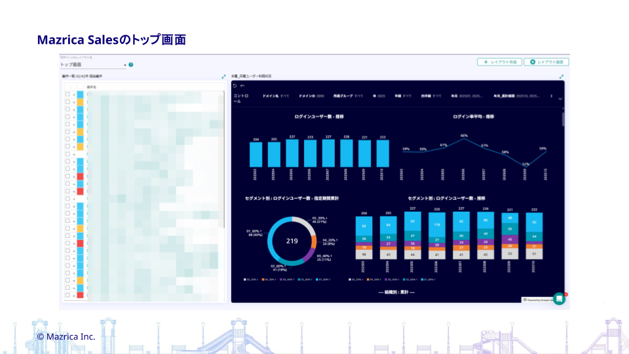Click the teal 02_60% swatch in stacked chart legend
The width and height of the screenshot is (629, 354).
pos(404,279)
